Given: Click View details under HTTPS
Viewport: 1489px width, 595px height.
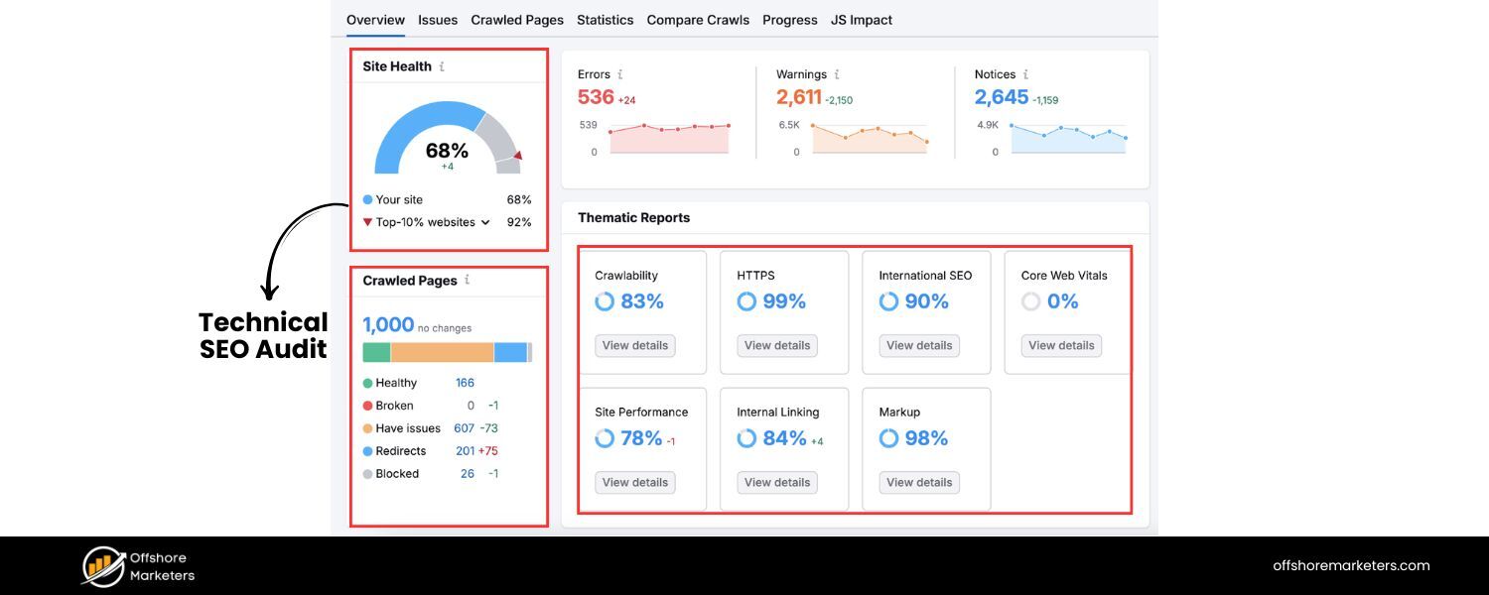Looking at the screenshot, I should 777,345.
